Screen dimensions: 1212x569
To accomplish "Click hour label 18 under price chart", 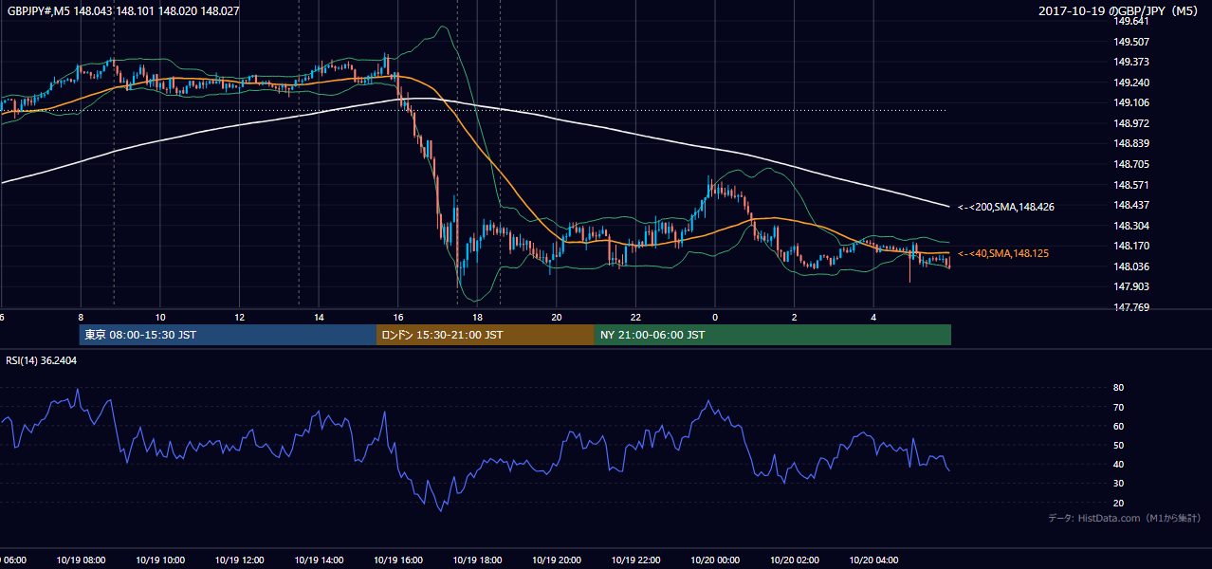I will pos(477,317).
